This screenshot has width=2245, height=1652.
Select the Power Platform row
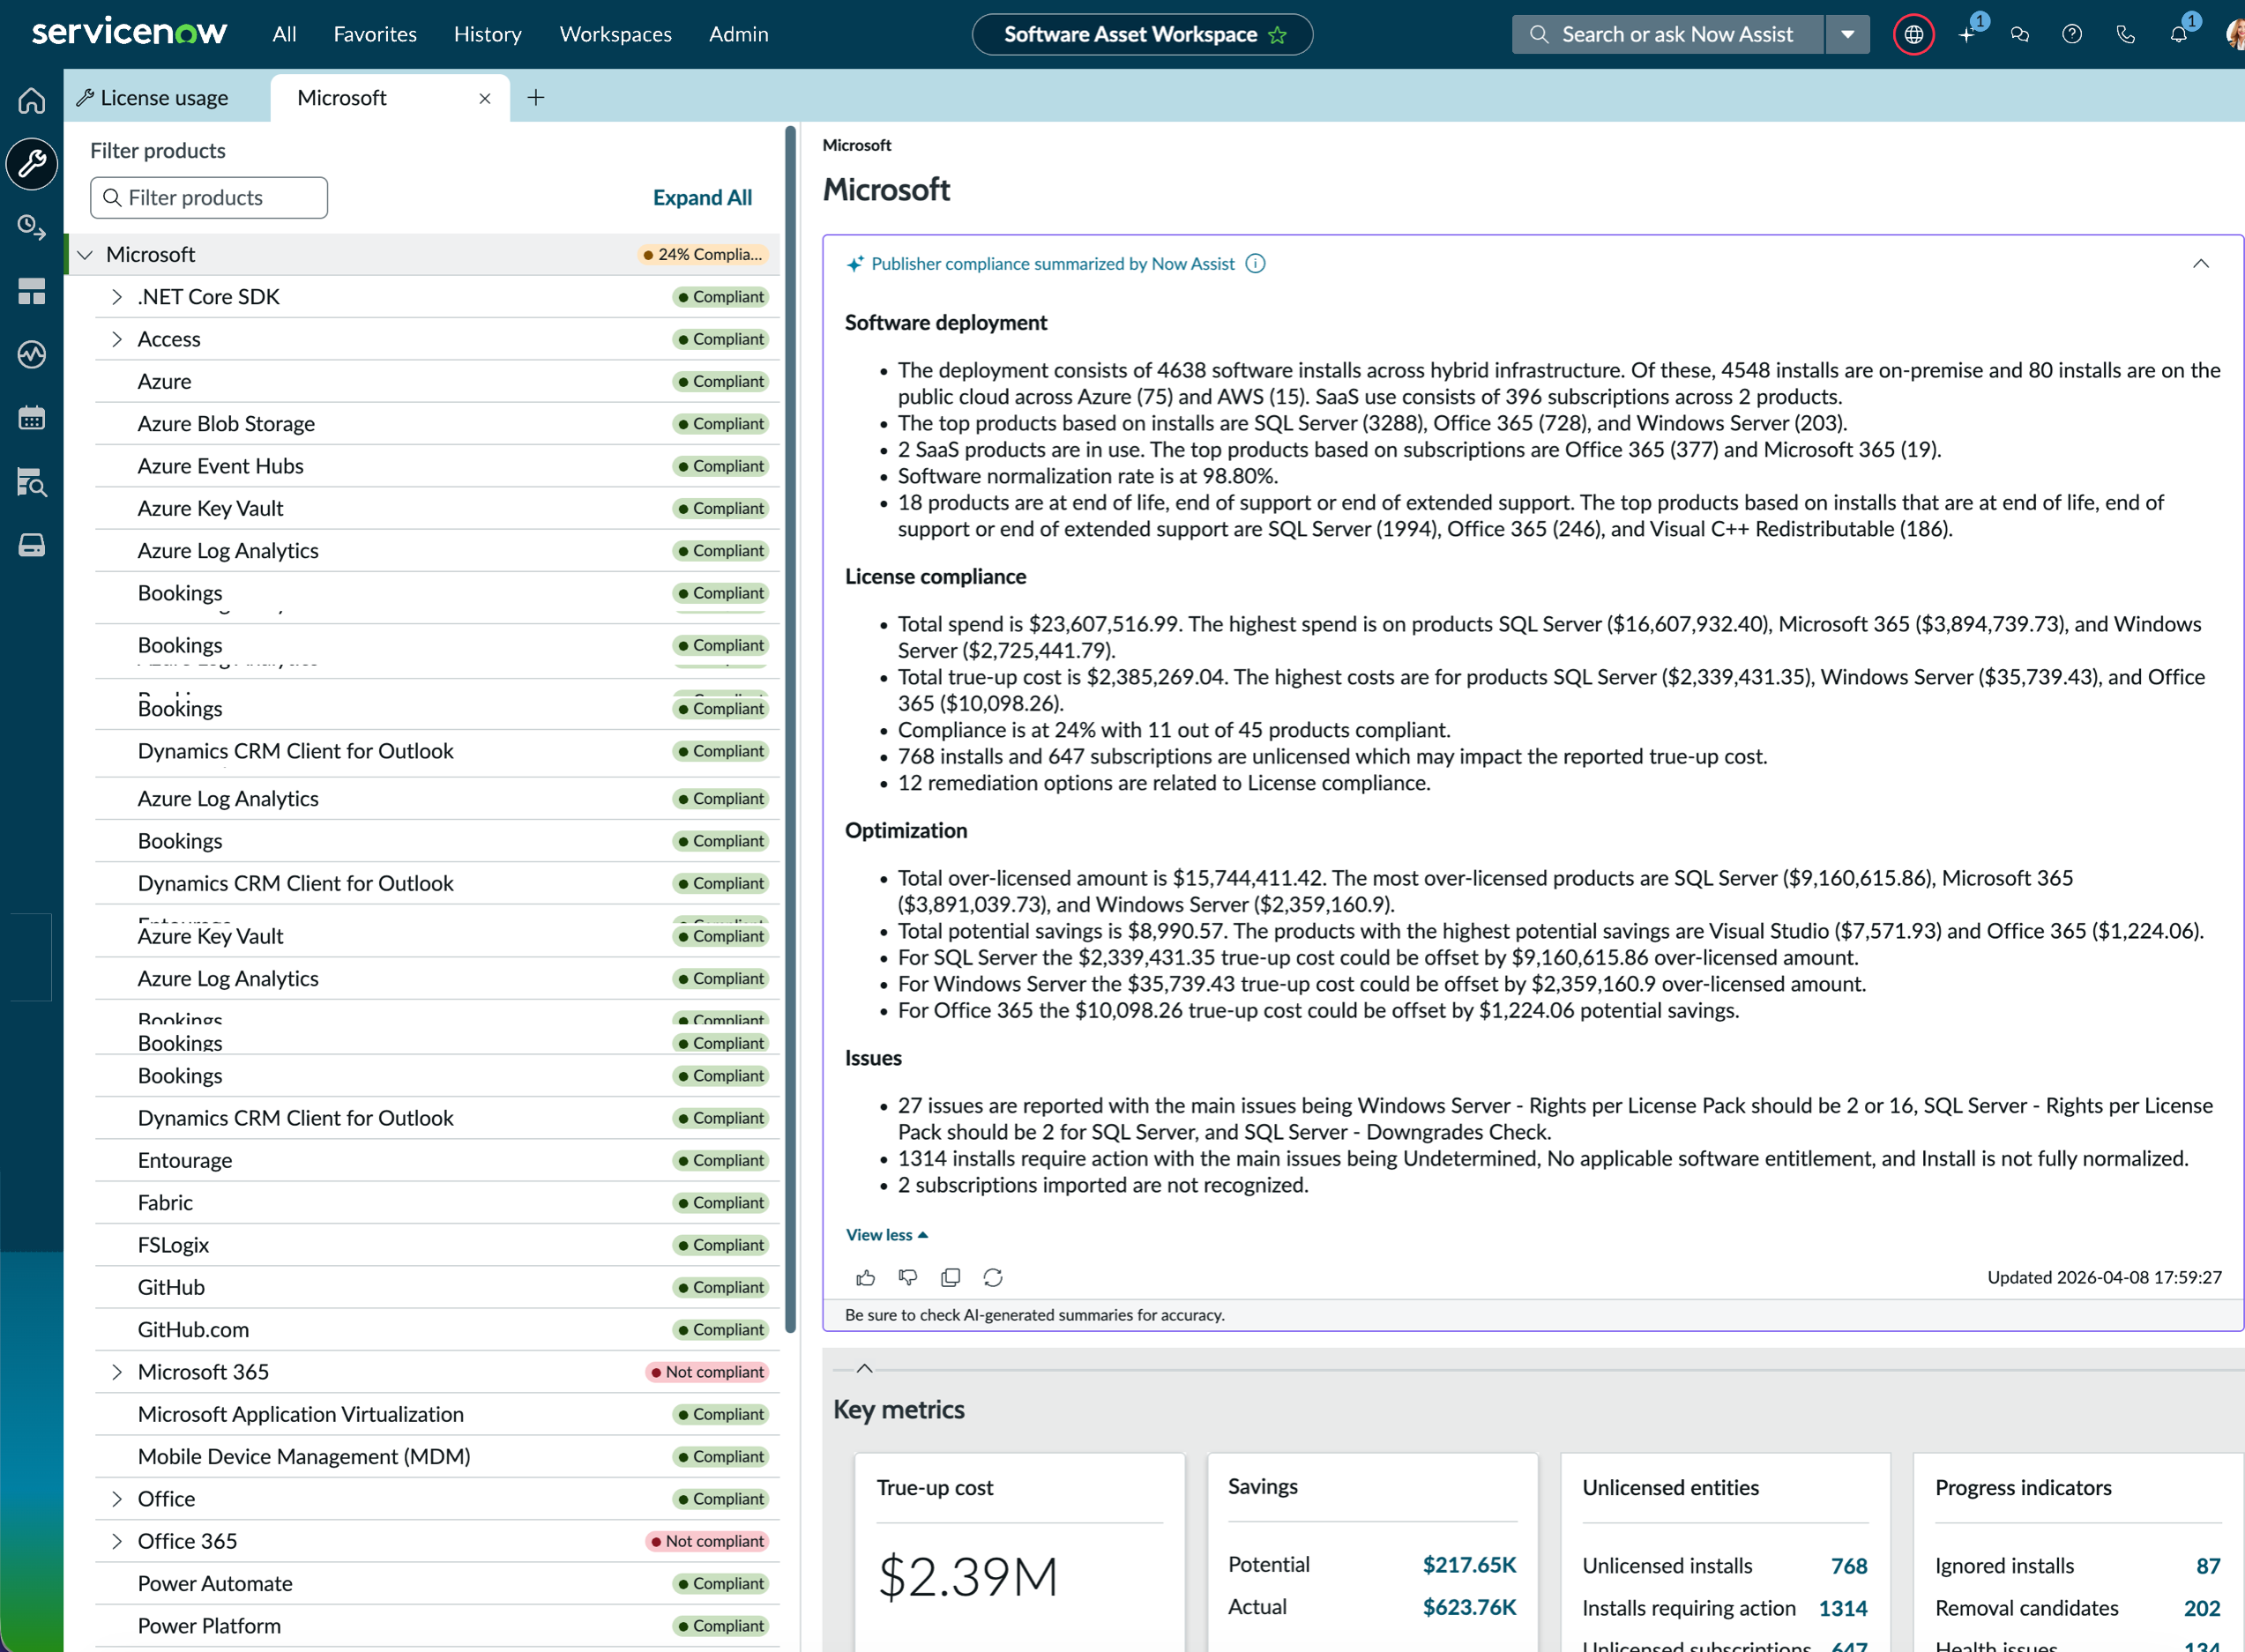pyautogui.click(x=437, y=1626)
